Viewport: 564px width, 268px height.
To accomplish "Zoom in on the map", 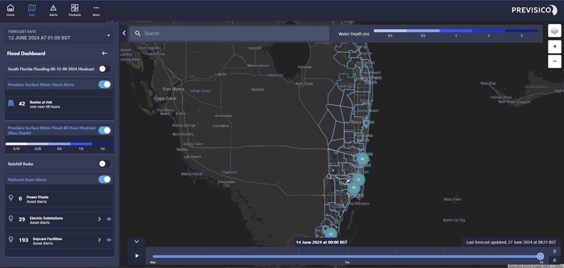I will (x=555, y=46).
